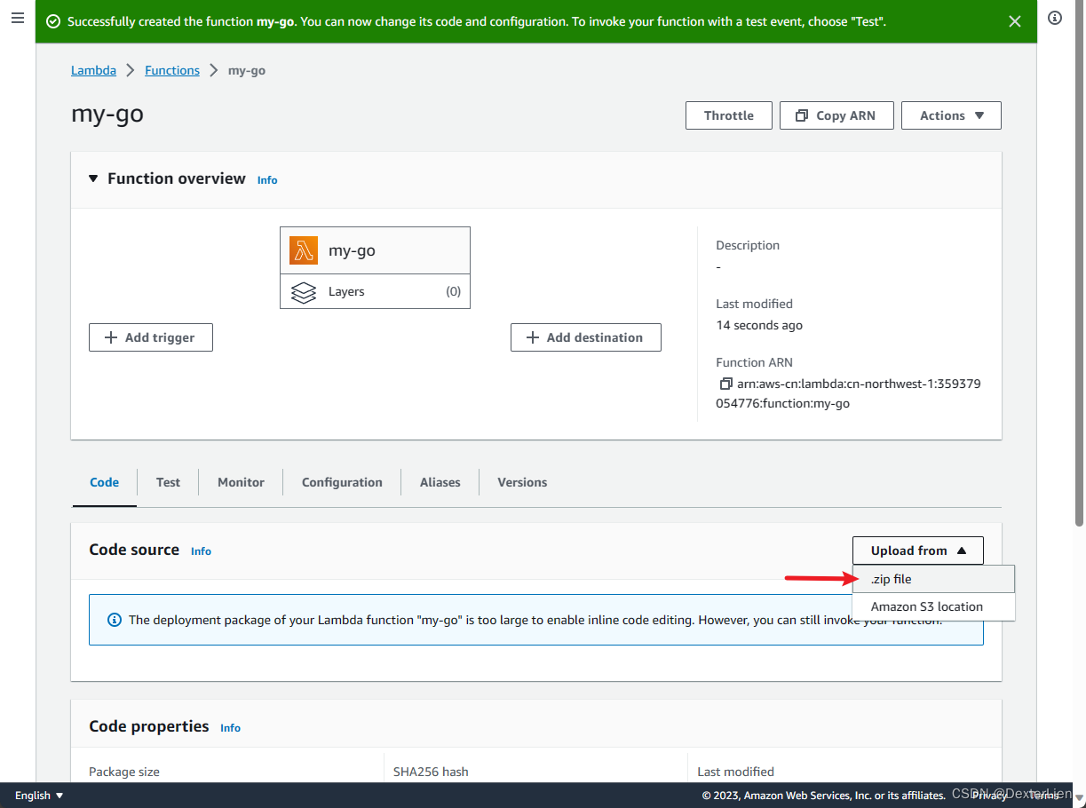Click the Copy ARN button

(x=836, y=115)
